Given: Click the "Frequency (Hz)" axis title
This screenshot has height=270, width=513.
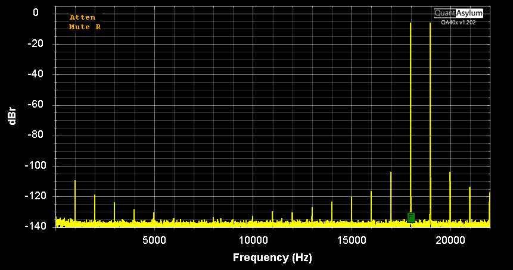Looking at the screenshot, I should pos(272,258).
